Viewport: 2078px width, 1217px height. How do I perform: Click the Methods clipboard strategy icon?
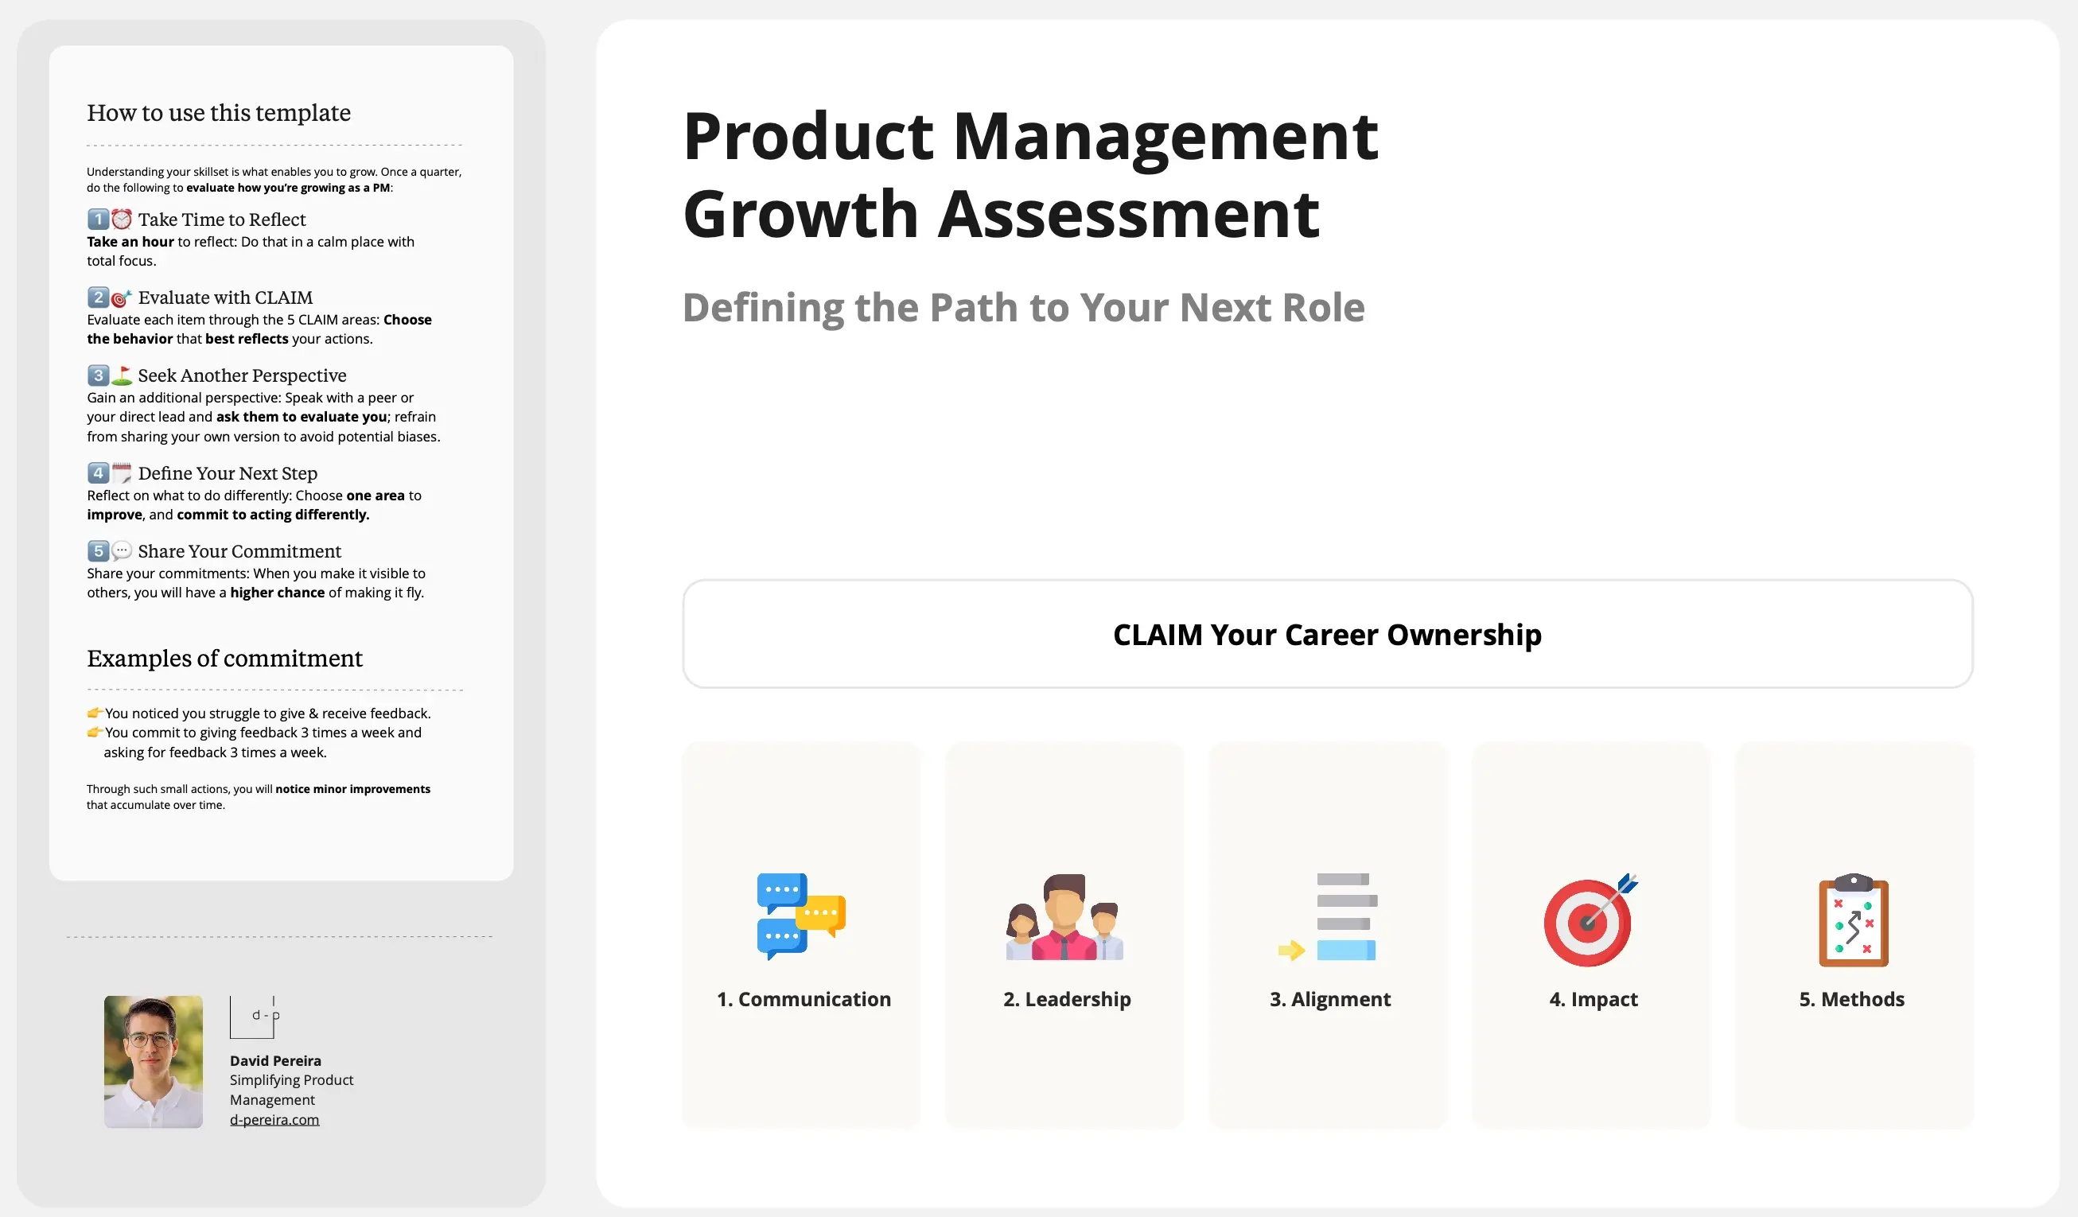pos(1853,920)
